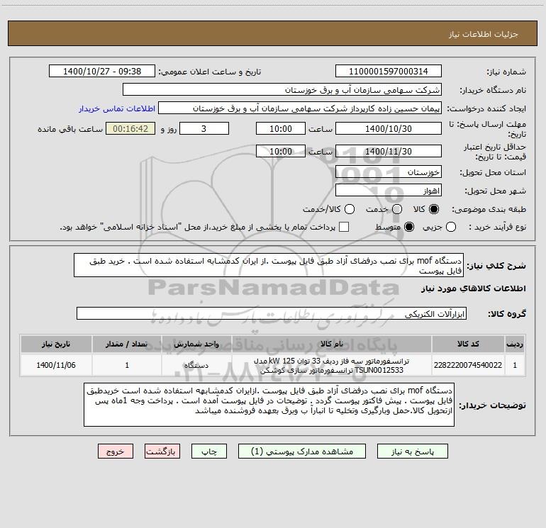
Task: Click the تعداد / مقدار column header
Action: (x=127, y=344)
